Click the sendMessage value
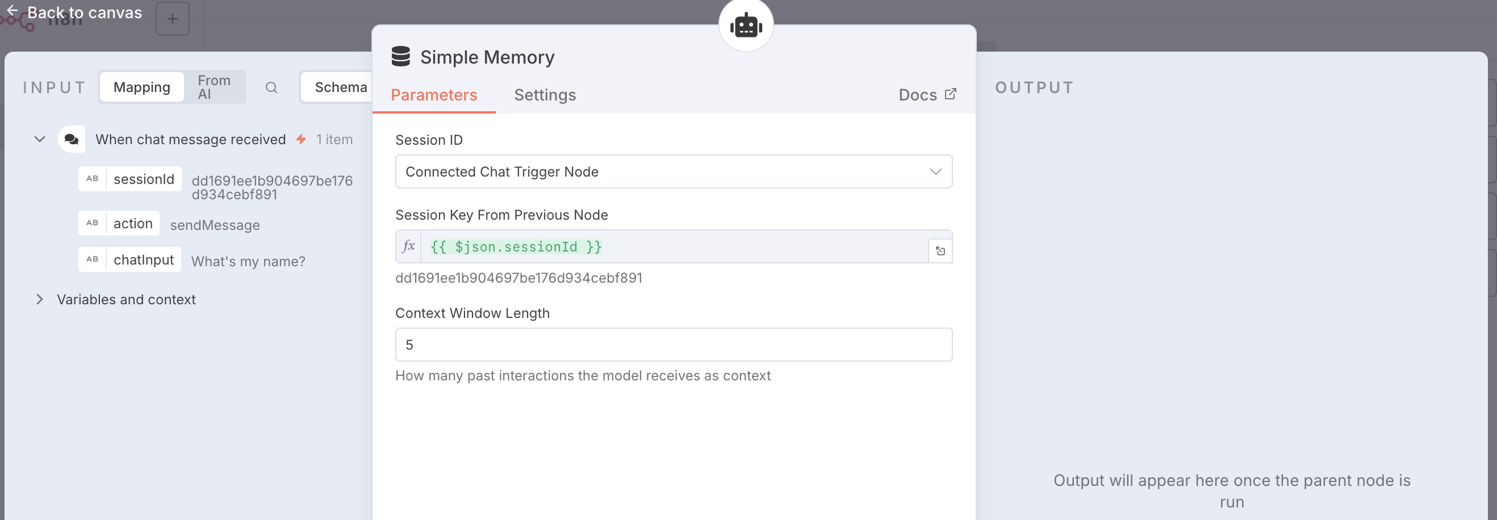Image resolution: width=1497 pixels, height=520 pixels. (215, 225)
